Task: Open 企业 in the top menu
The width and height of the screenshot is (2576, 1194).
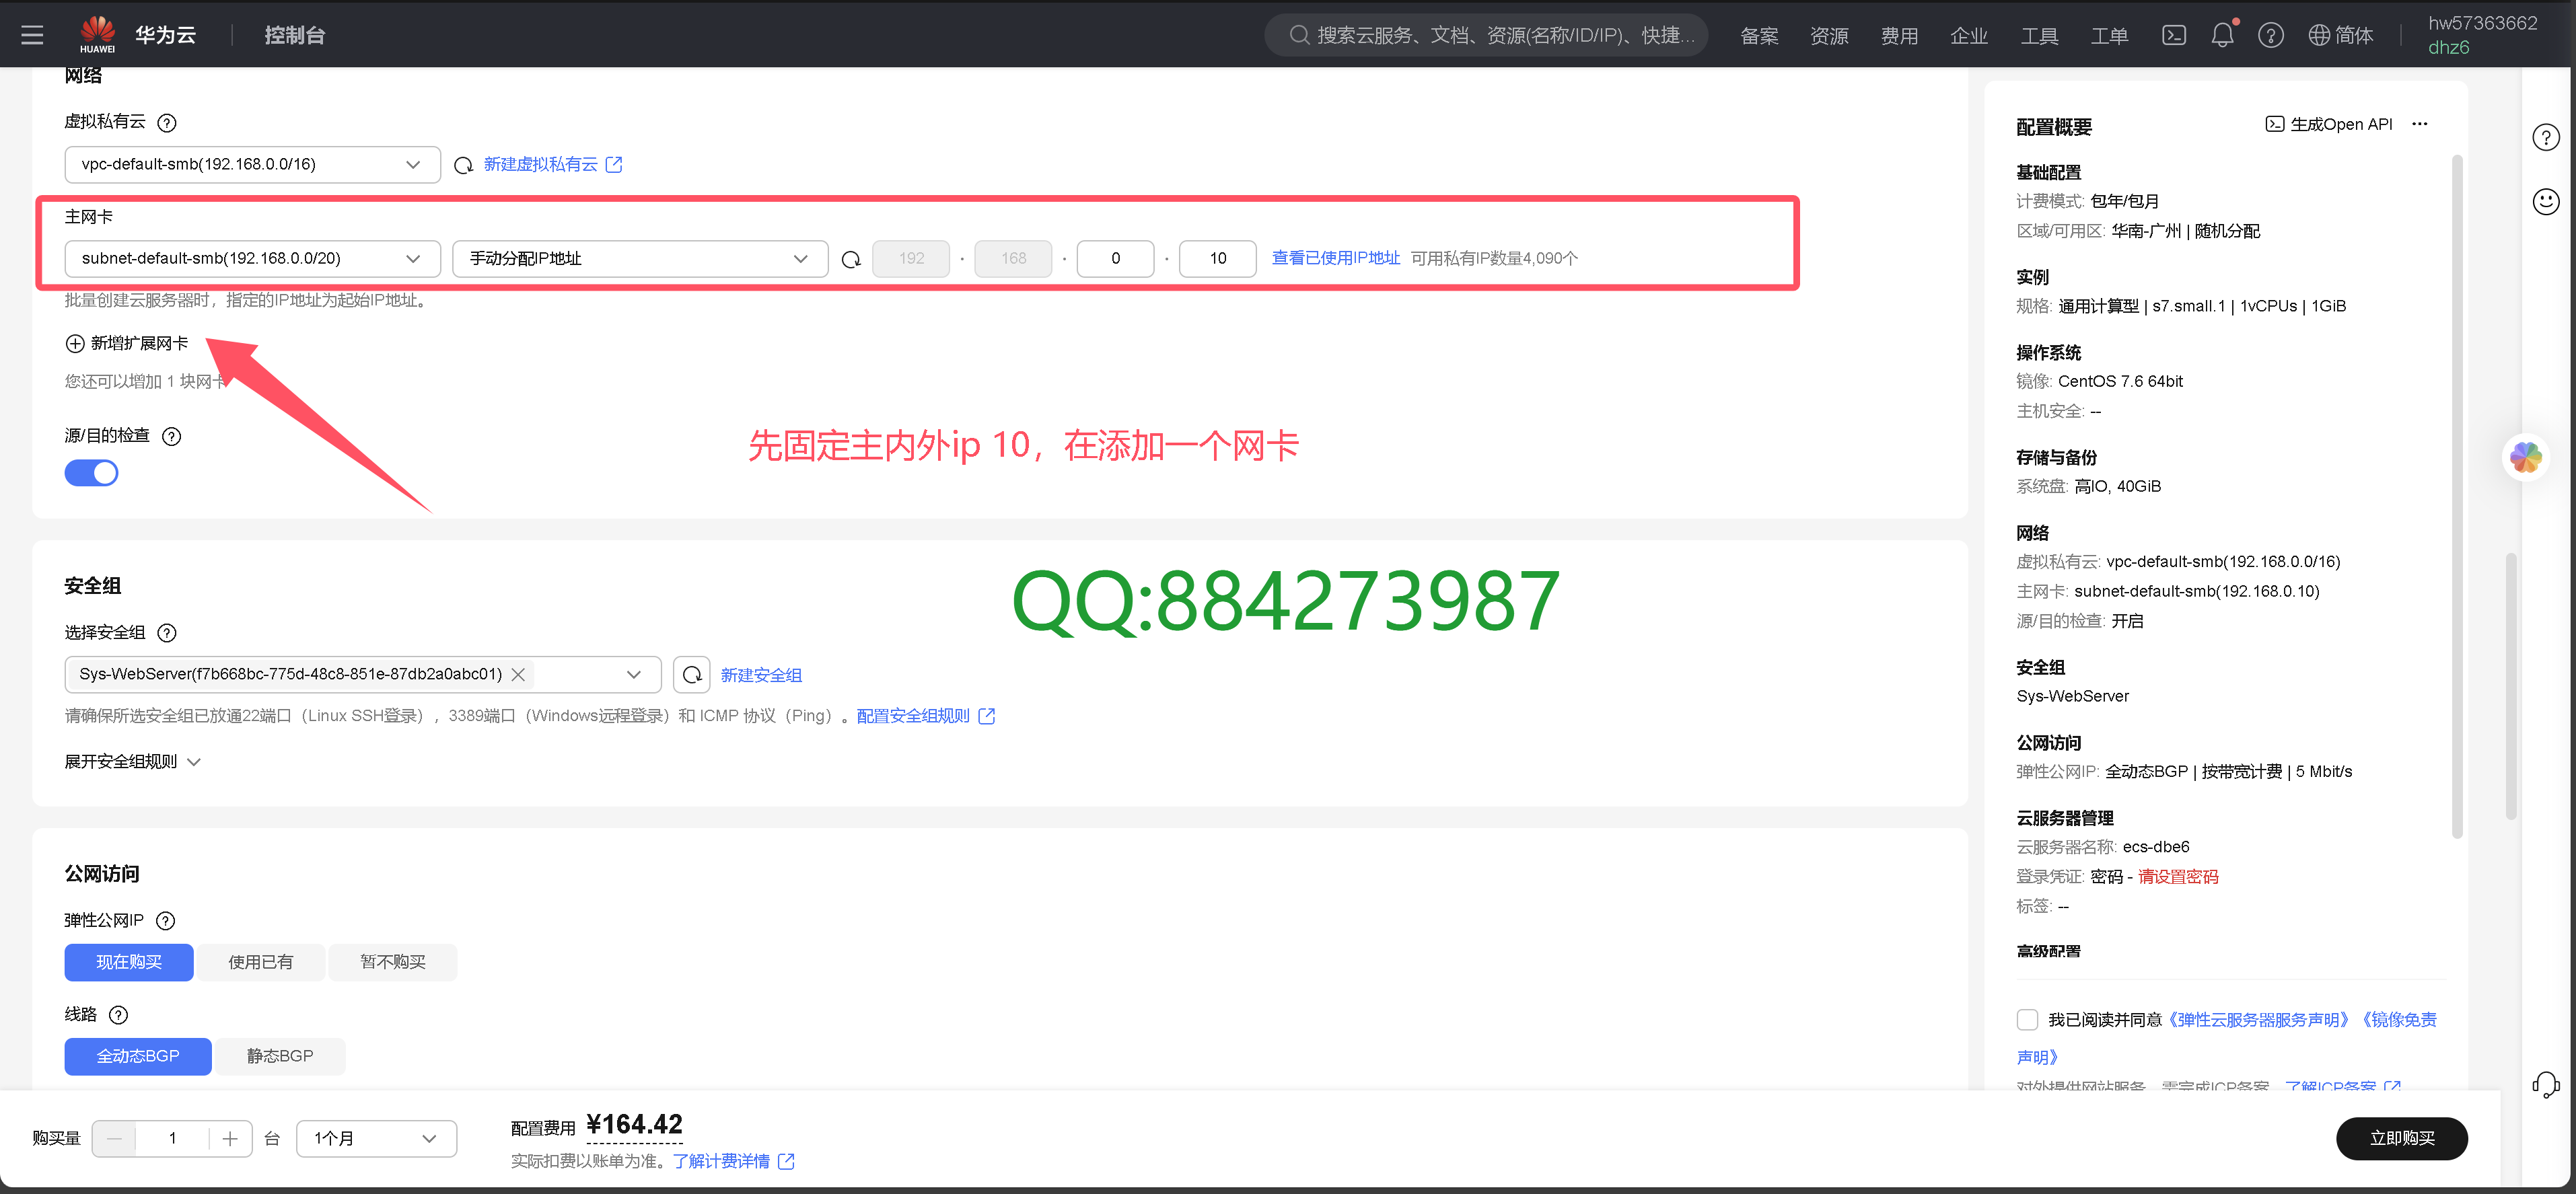Action: (x=1969, y=36)
